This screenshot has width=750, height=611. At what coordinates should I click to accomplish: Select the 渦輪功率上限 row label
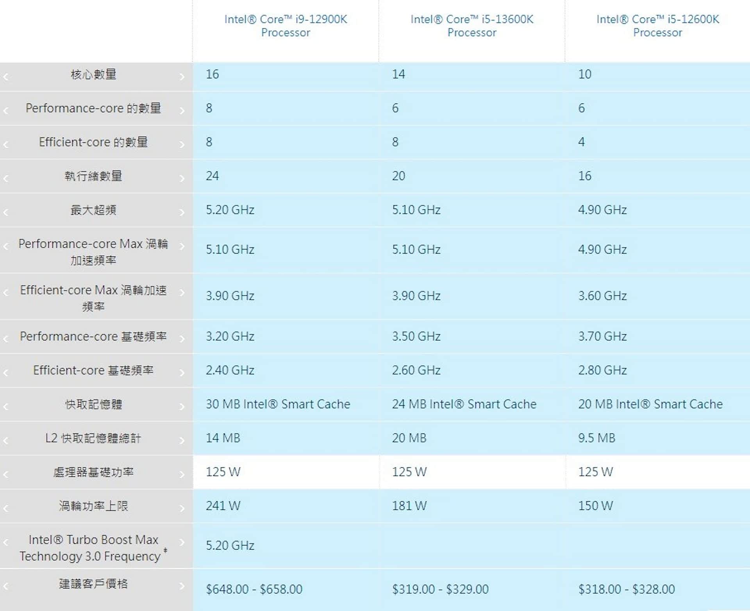(93, 506)
